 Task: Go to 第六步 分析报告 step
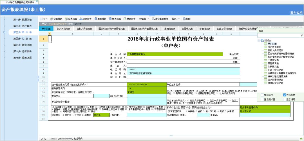(23, 51)
